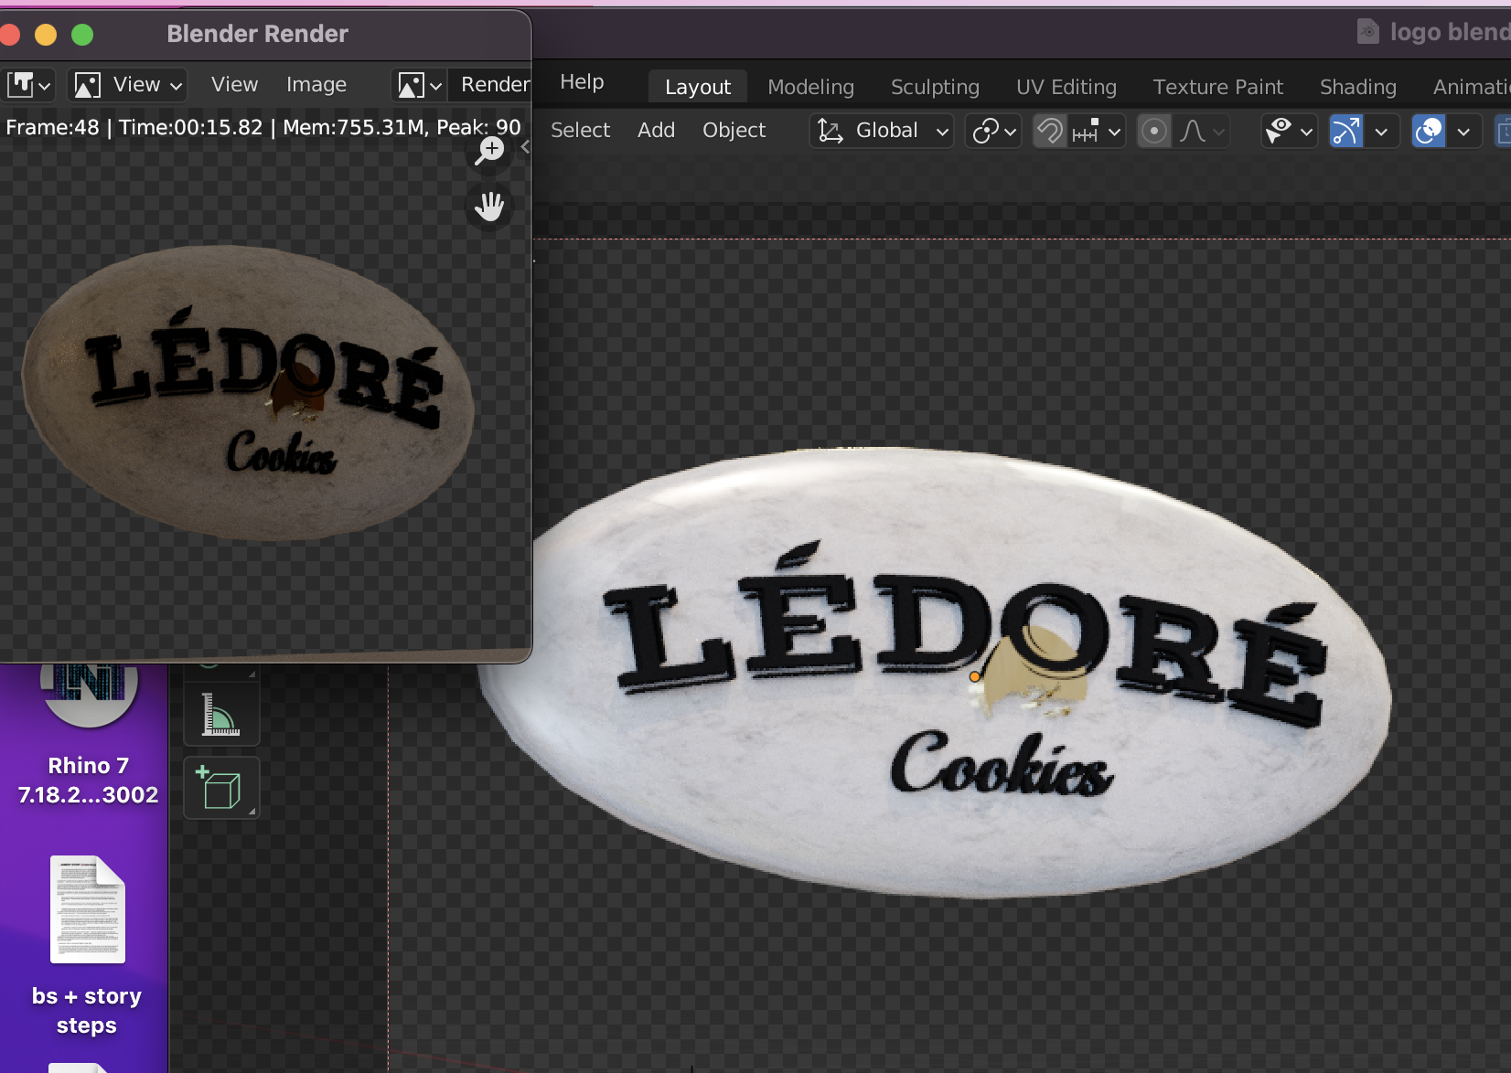Toggle the show gizmo button
Screen dimensions: 1511x1073
coord(1345,131)
